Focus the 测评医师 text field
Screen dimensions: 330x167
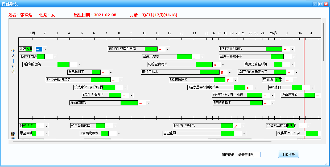249,155
